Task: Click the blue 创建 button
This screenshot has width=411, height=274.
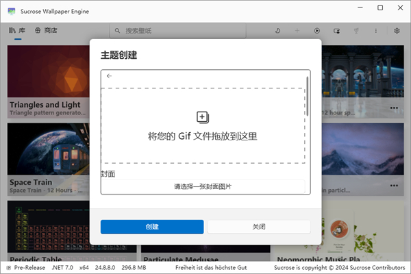Action: pos(152,227)
